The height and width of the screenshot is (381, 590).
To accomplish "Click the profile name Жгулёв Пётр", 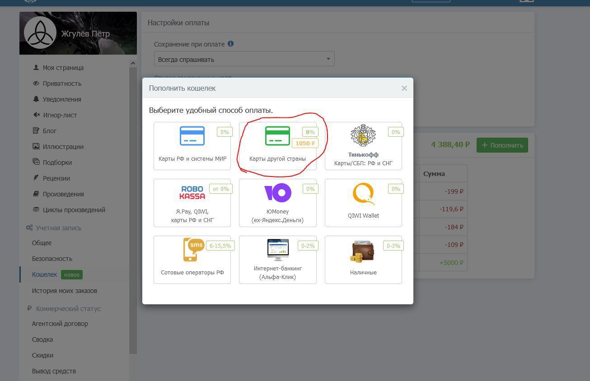I will pyautogui.click(x=85, y=34).
